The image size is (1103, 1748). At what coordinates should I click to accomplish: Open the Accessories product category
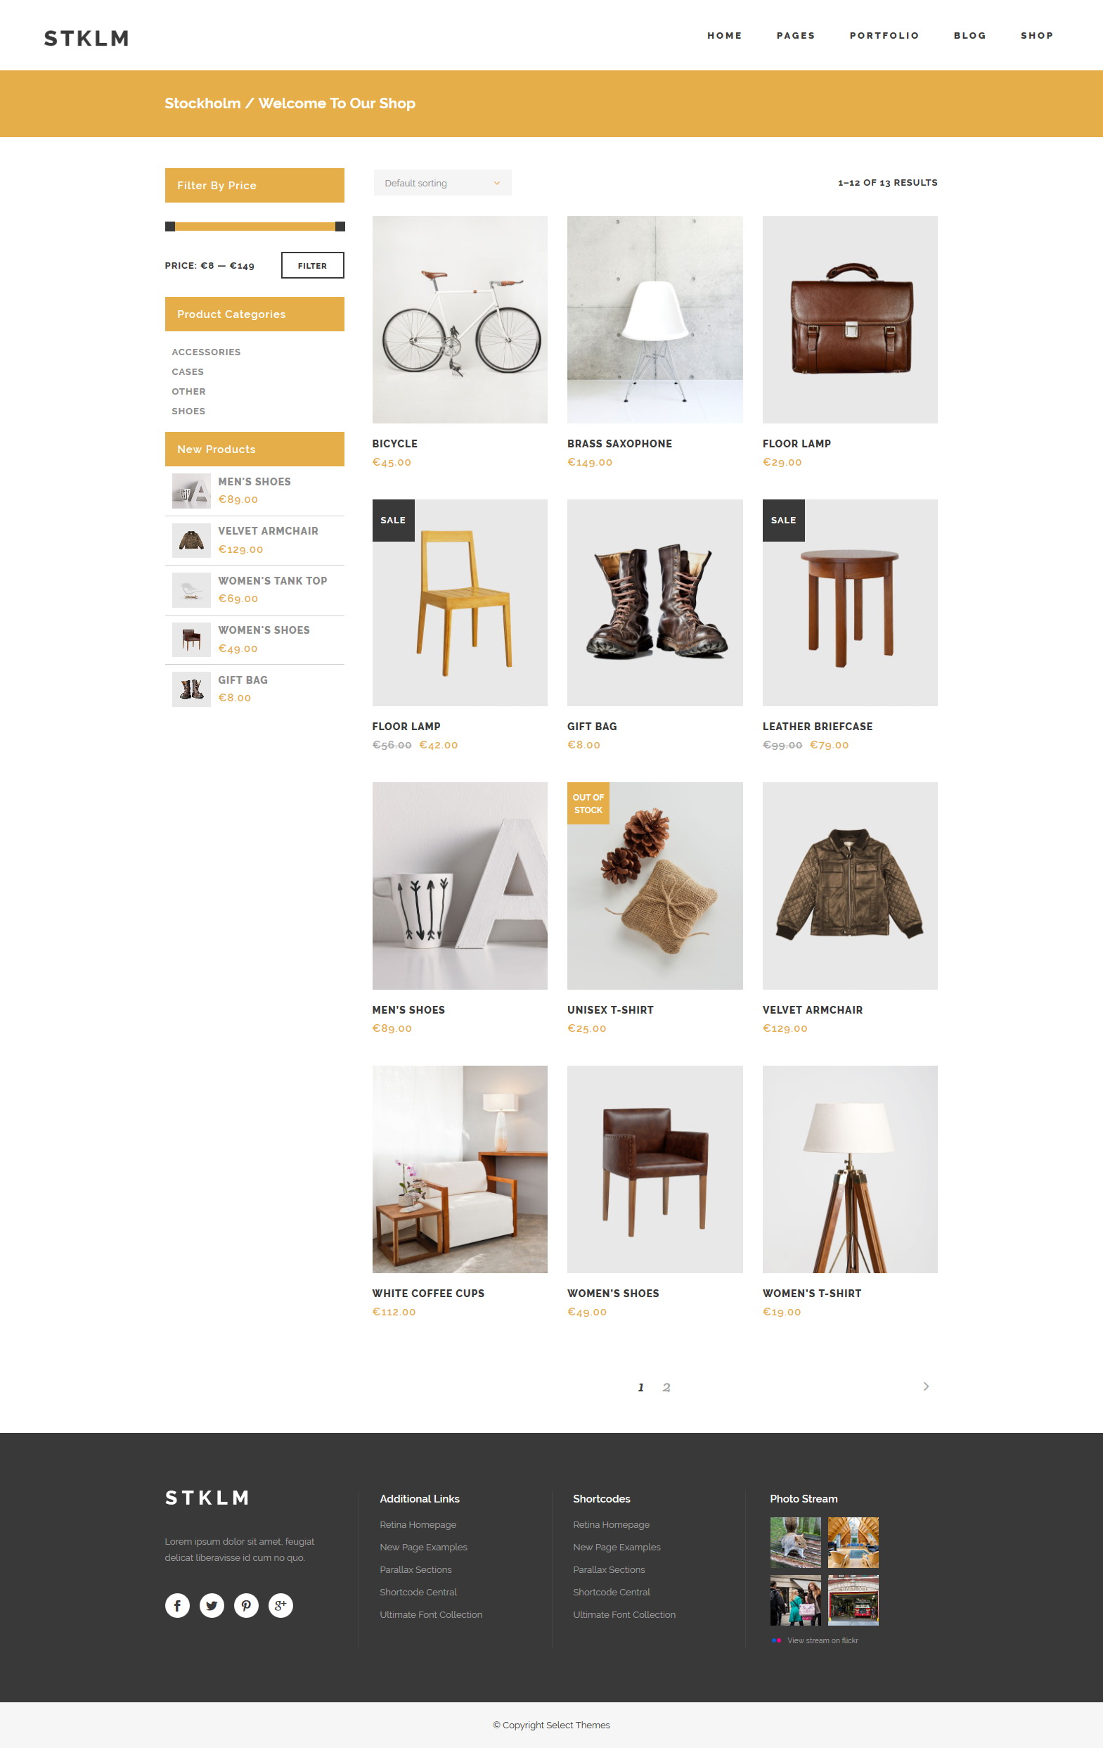coord(206,352)
